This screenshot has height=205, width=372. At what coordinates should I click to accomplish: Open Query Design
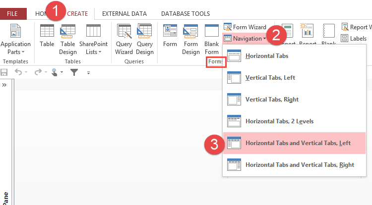tap(145, 40)
